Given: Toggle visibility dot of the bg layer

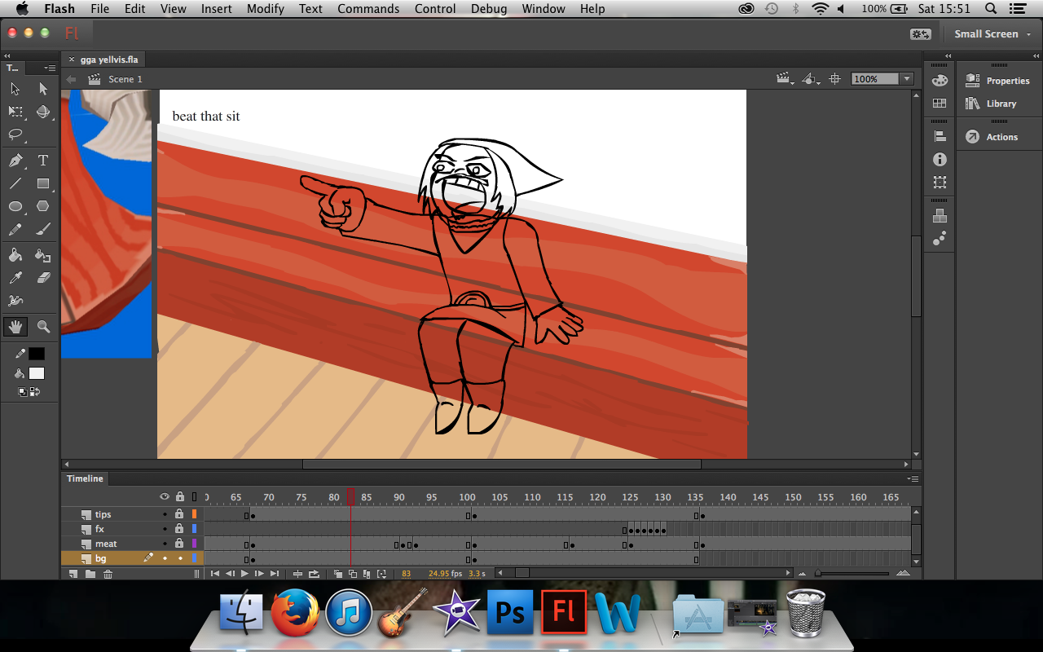Looking at the screenshot, I should pos(165,558).
